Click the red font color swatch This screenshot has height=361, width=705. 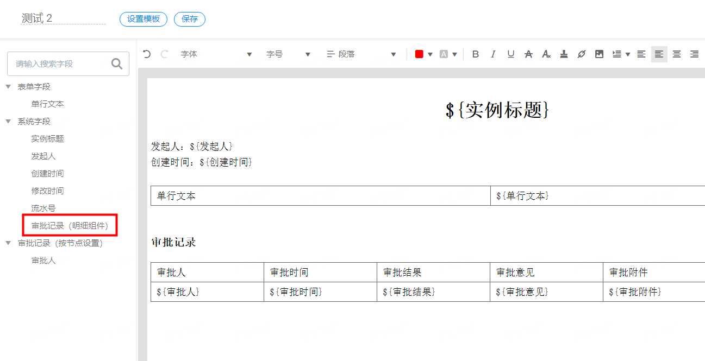419,54
